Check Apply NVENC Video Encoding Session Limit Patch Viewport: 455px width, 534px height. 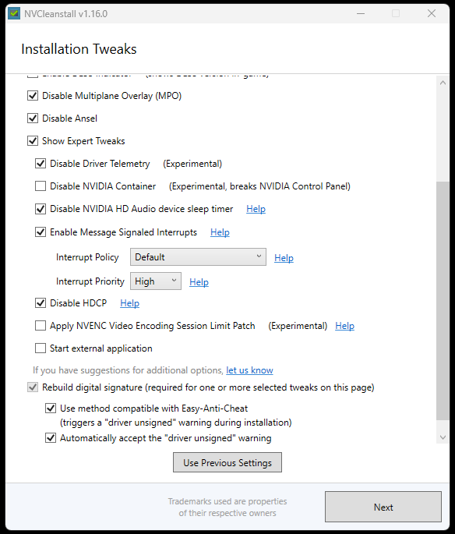click(x=41, y=326)
